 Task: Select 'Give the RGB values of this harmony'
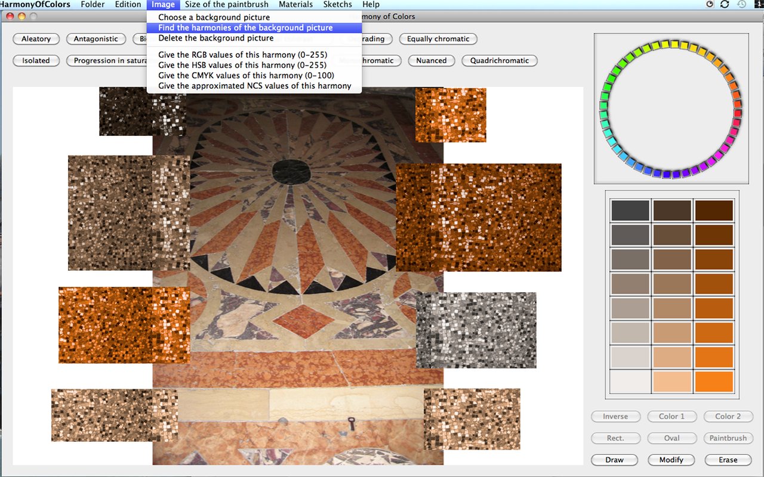[x=242, y=55]
